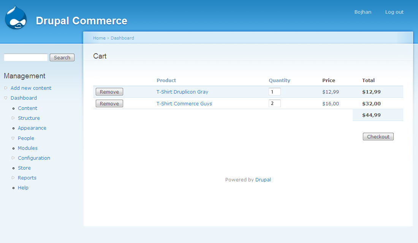The width and height of the screenshot is (418, 243).
Task: Click the Drupal droplet logo
Action: pyautogui.click(x=15, y=17)
